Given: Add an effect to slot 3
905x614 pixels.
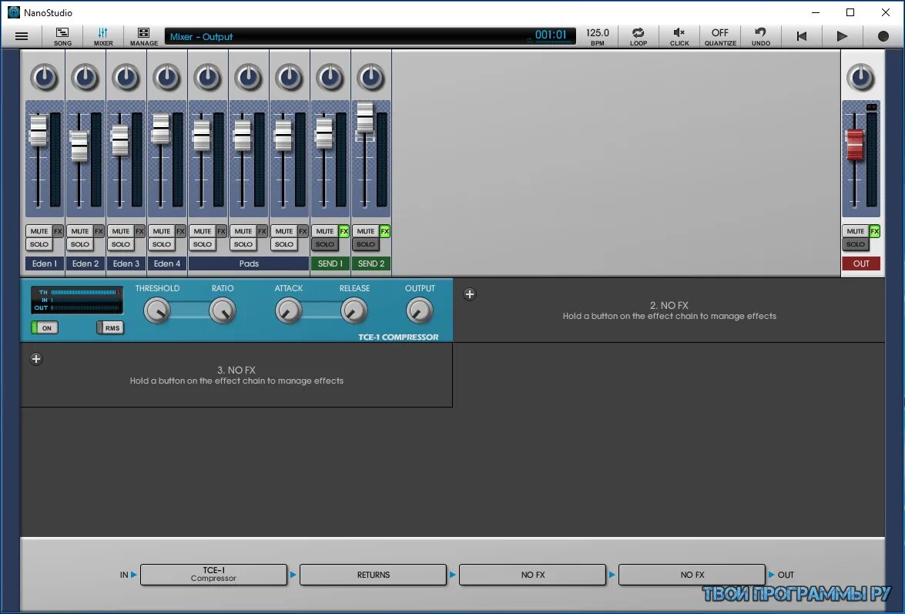Looking at the screenshot, I should (35, 359).
